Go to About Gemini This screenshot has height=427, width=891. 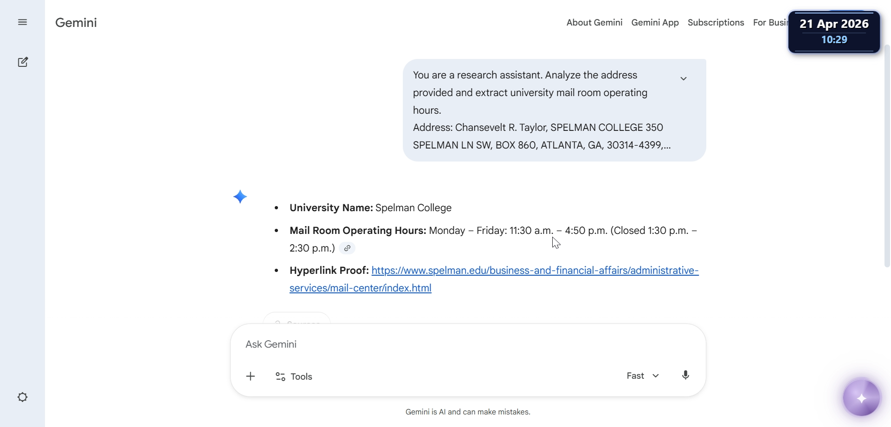tap(594, 23)
